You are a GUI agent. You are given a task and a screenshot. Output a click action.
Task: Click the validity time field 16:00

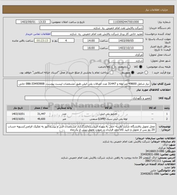tap(91, 48)
